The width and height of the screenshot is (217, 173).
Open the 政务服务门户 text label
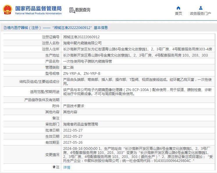(x=200, y=13)
